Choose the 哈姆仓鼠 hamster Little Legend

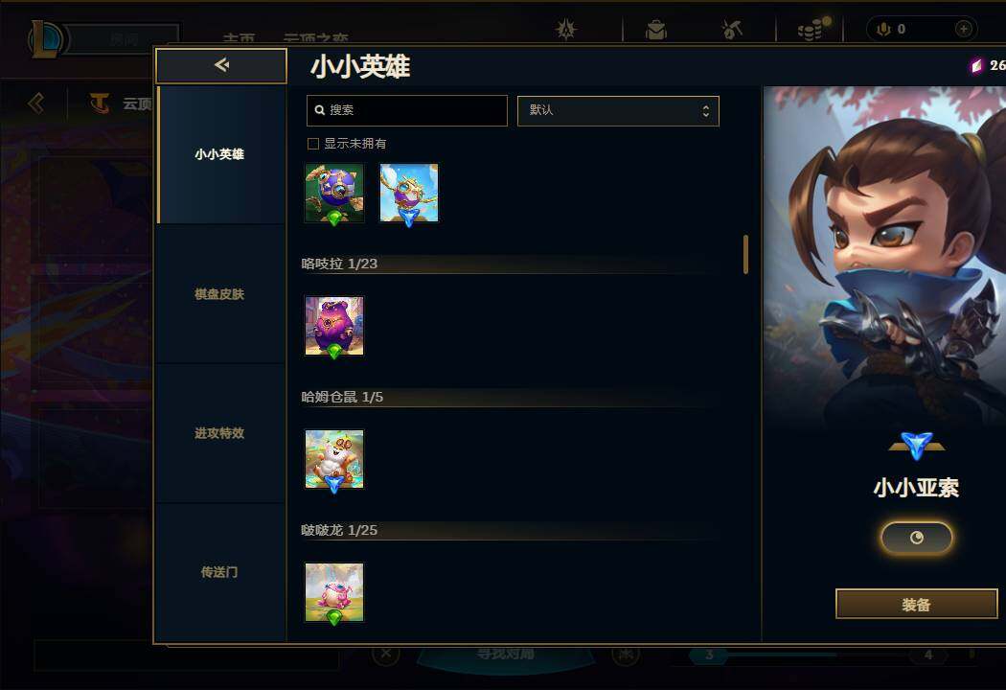[334, 460]
